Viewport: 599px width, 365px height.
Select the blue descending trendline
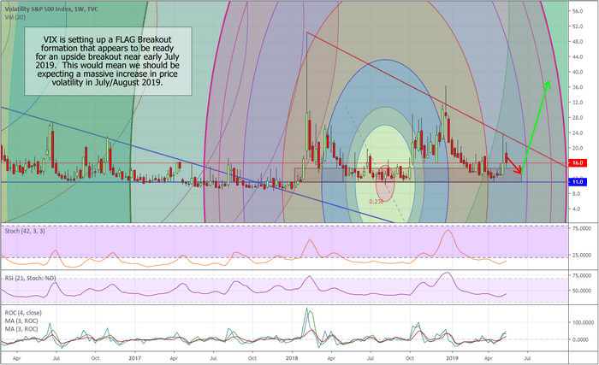tap(197, 165)
